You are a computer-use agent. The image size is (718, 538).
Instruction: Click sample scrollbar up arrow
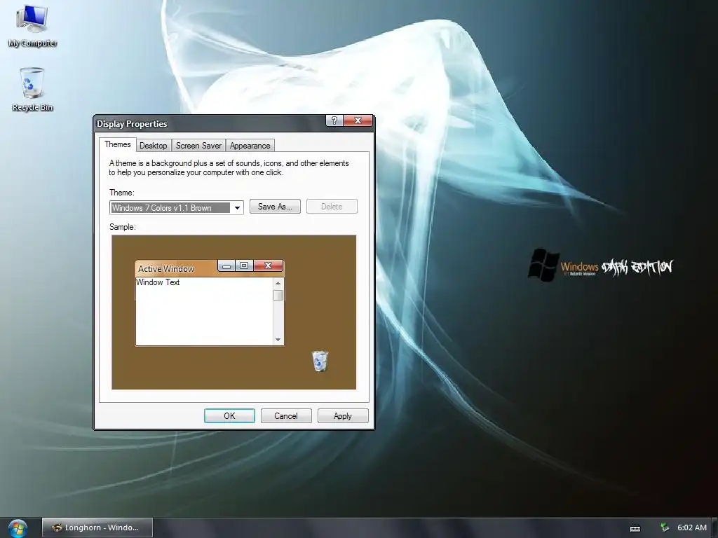pyautogui.click(x=278, y=283)
